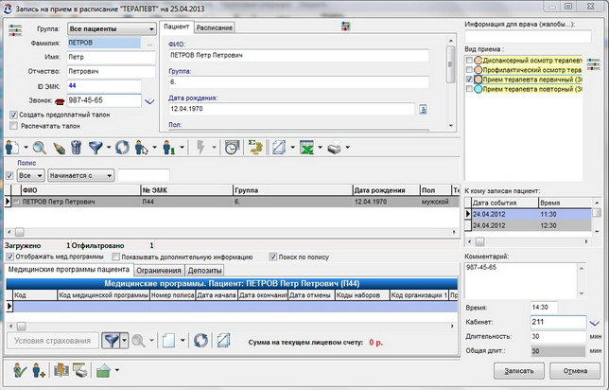Click the magnifier search icon in patient toolbar
This screenshot has height=390, width=609.
pos(40,148)
